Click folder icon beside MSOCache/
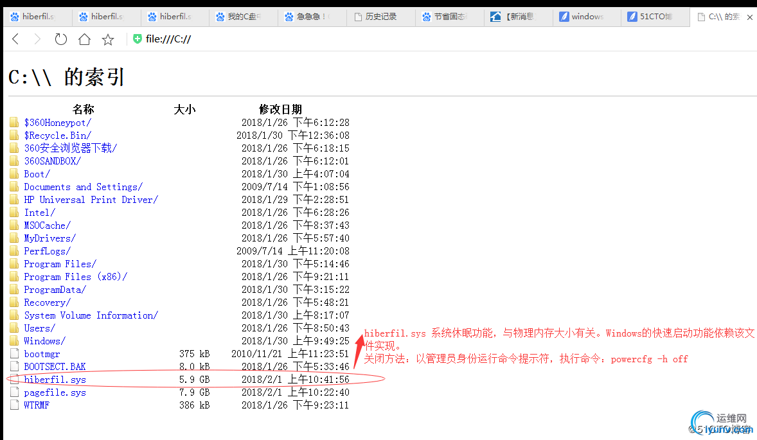This screenshot has height=440, width=757. [15, 225]
